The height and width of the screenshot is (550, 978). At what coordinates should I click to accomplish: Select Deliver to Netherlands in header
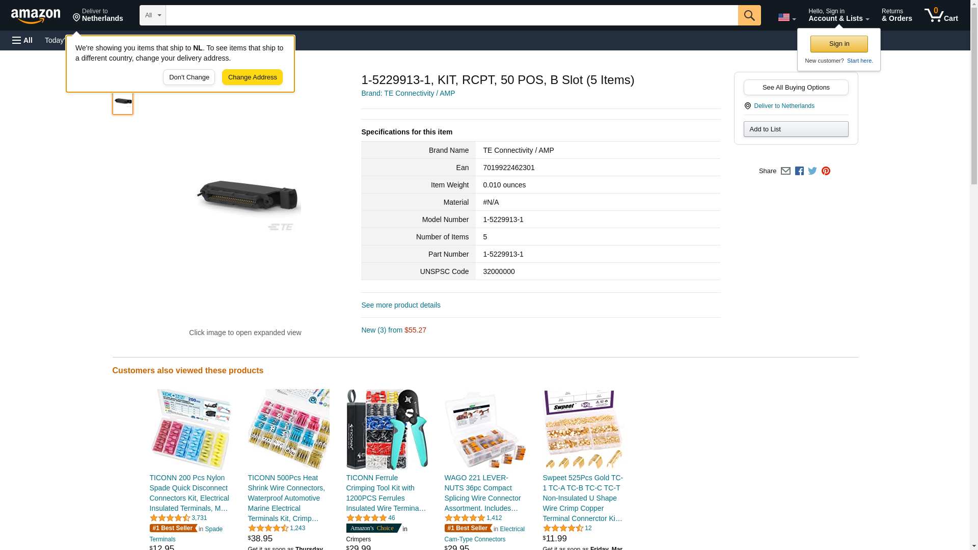[98, 15]
